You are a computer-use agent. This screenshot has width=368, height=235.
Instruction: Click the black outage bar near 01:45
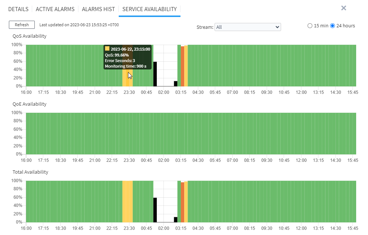(155, 74)
